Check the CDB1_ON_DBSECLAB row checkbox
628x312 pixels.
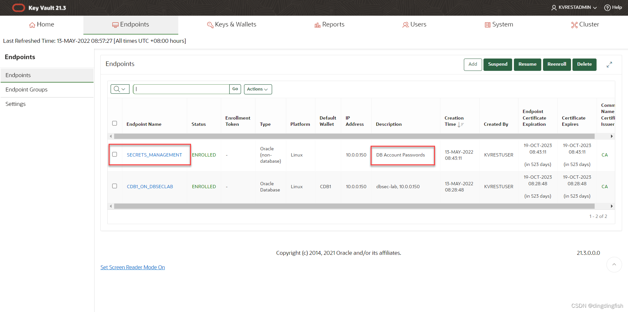tap(114, 186)
